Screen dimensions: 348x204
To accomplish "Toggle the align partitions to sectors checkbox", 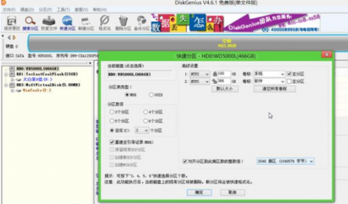I will (185, 161).
